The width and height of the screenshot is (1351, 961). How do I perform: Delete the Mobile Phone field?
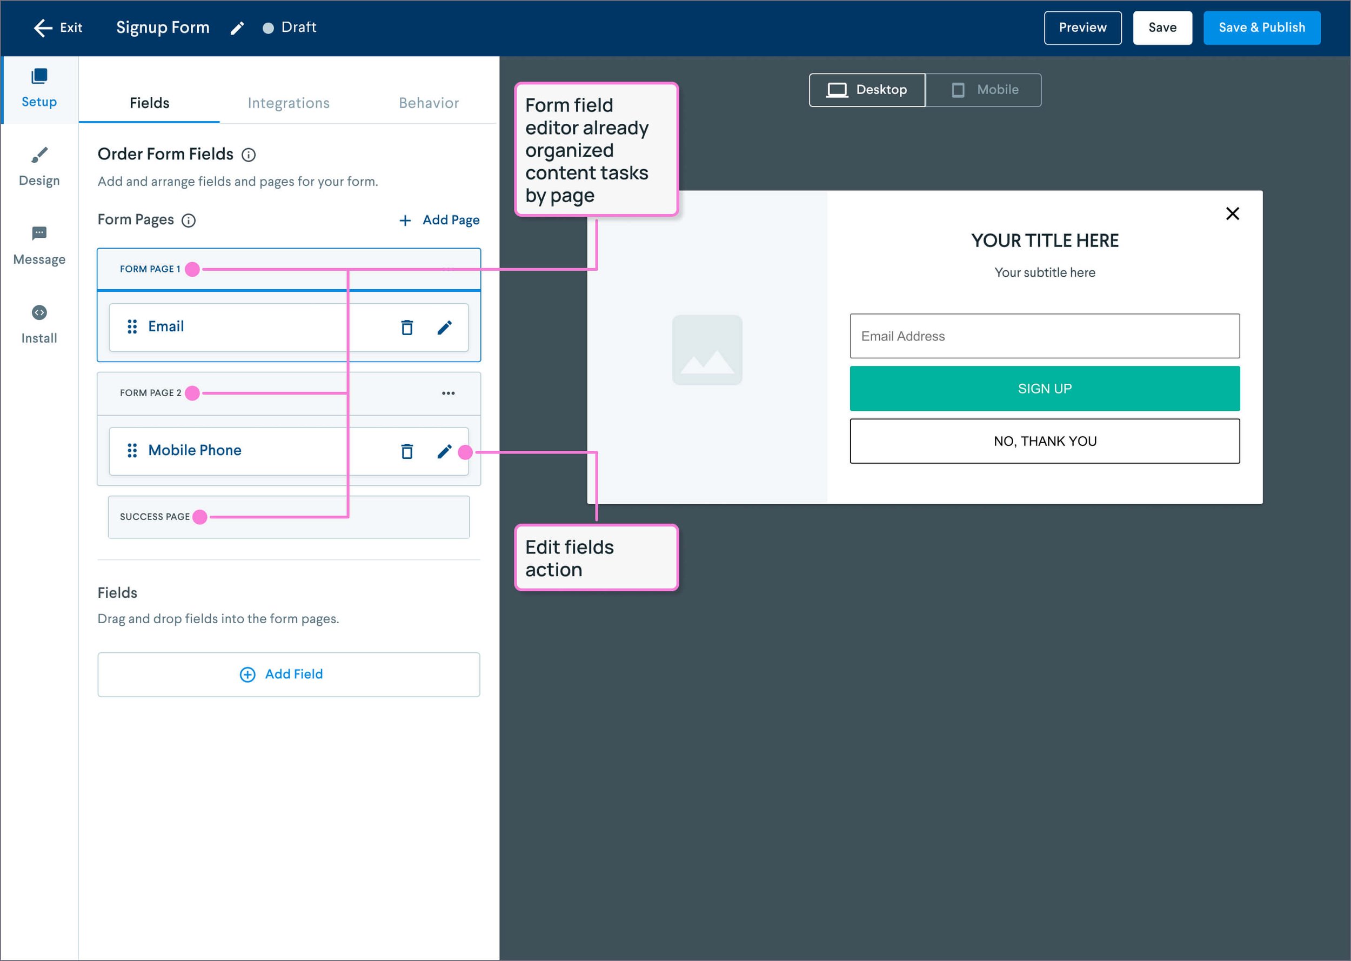pos(406,451)
